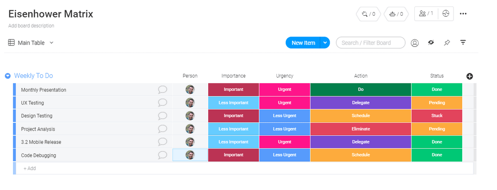This screenshot has width=497, height=190.
Task: Select the Status column header
Action: [x=437, y=76]
